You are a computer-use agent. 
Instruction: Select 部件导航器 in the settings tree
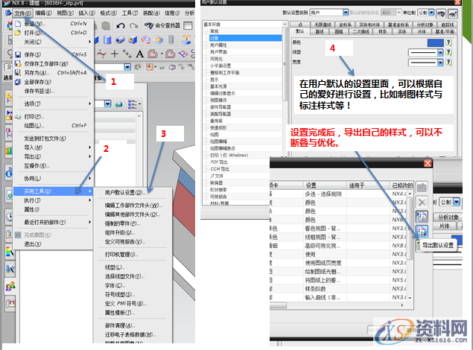[220, 107]
